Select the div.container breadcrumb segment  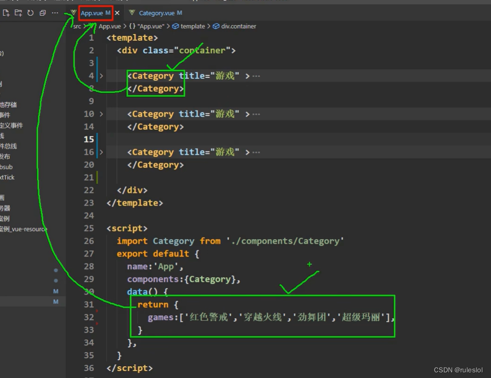[239, 26]
